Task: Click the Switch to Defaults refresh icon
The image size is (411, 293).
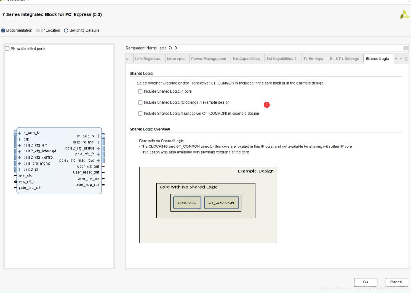Action: [x=66, y=30]
